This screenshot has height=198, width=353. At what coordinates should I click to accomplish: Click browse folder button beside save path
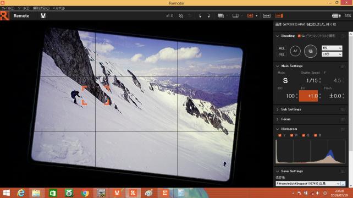343,184
